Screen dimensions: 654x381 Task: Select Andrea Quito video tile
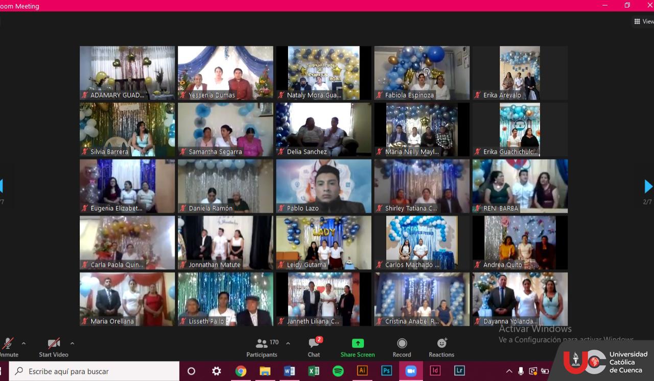click(x=520, y=243)
